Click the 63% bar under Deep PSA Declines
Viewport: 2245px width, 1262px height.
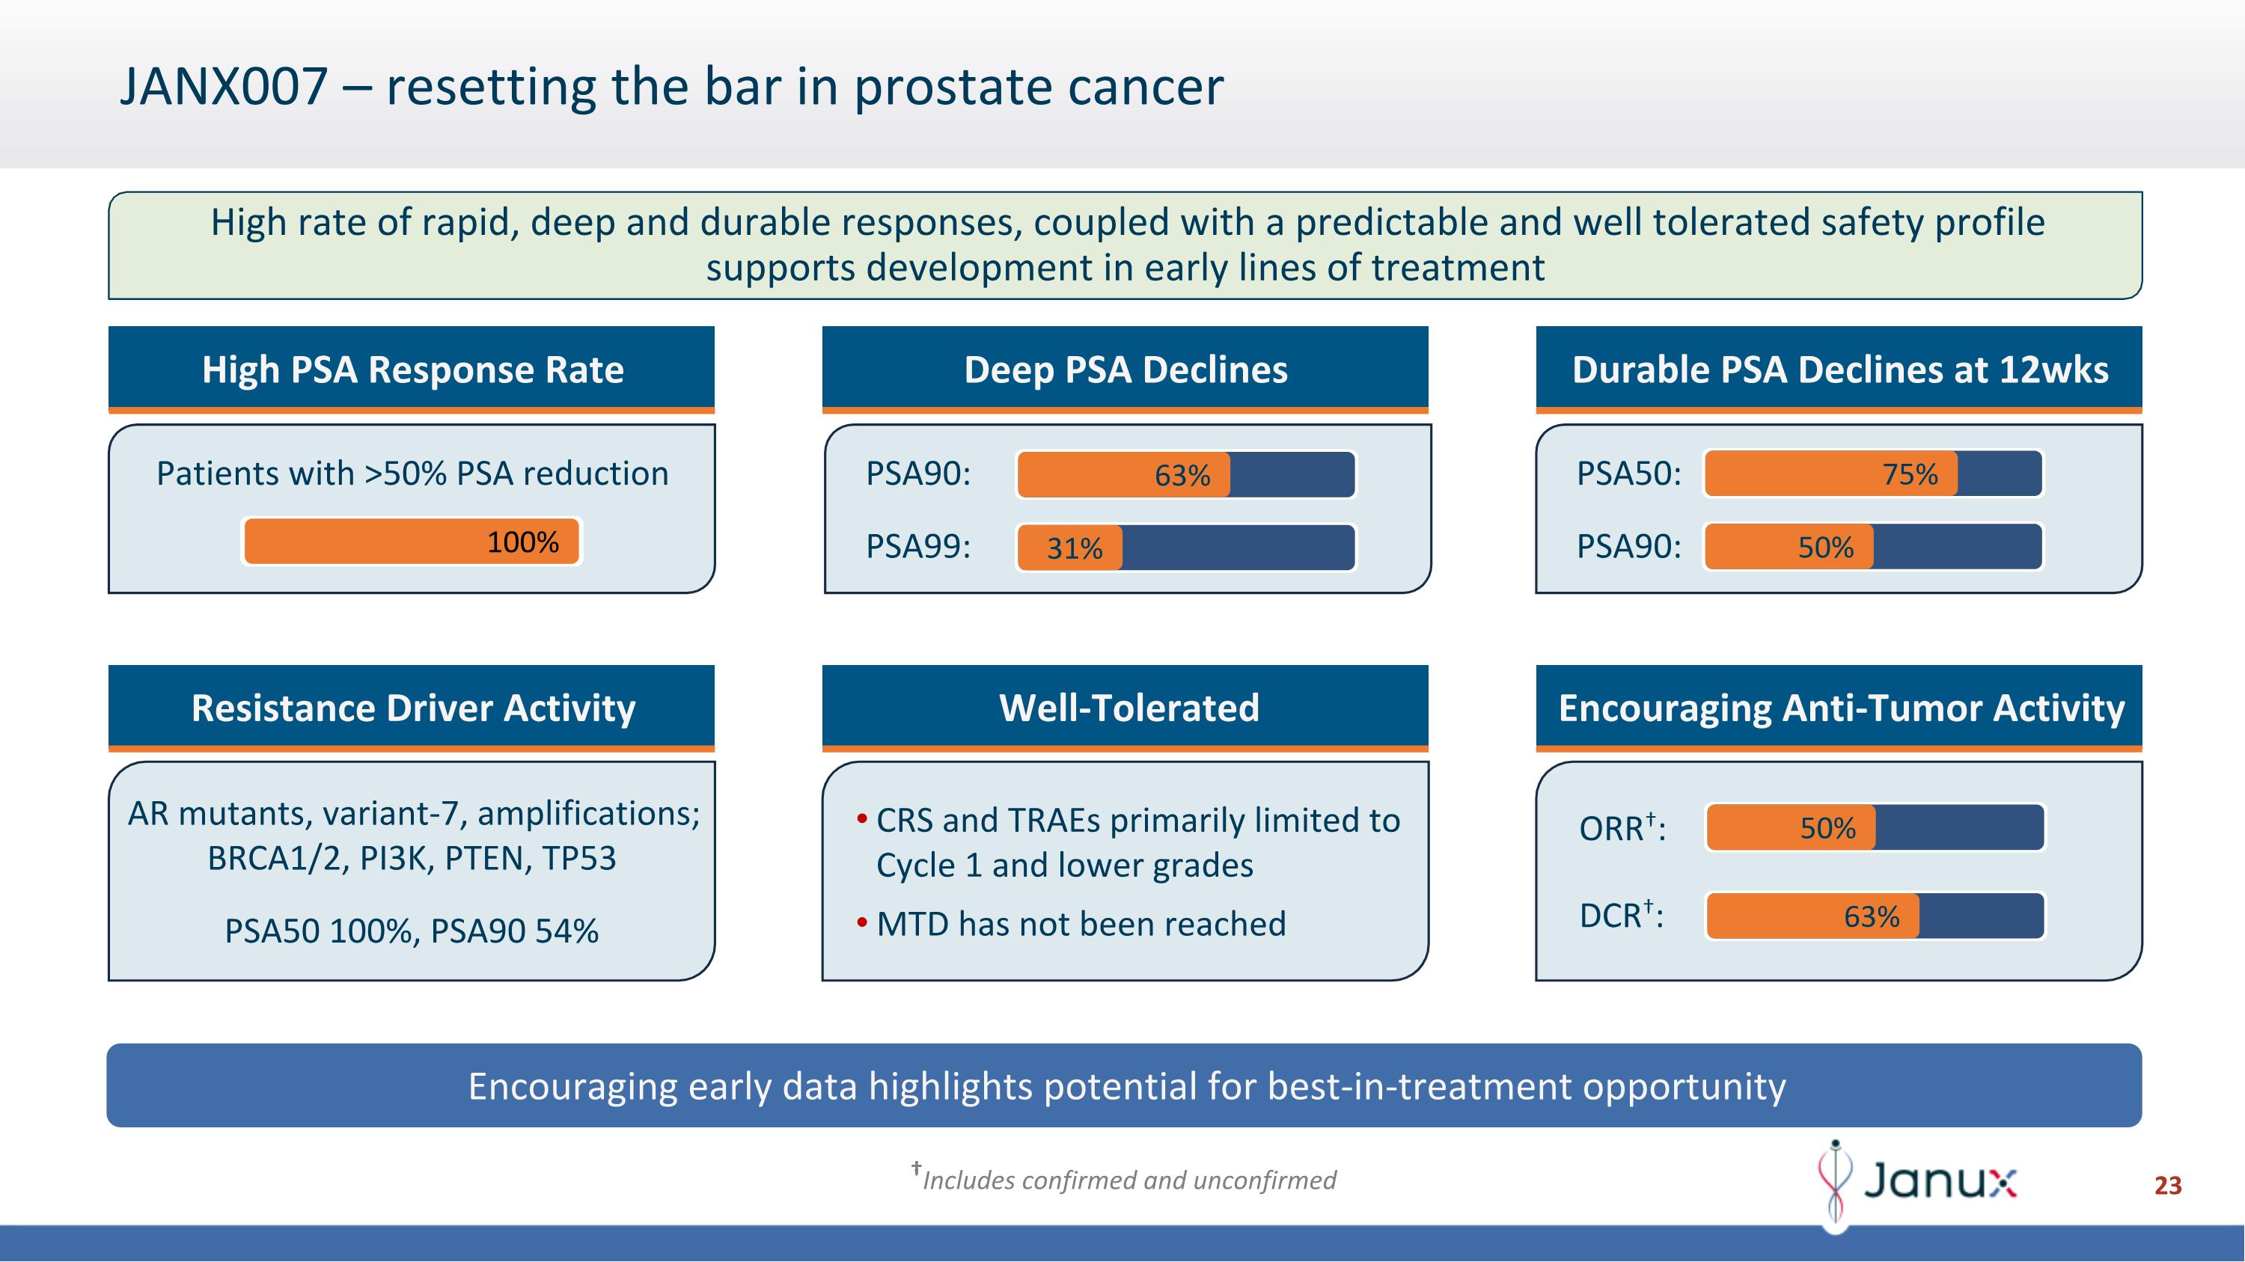pyautogui.click(x=1185, y=475)
